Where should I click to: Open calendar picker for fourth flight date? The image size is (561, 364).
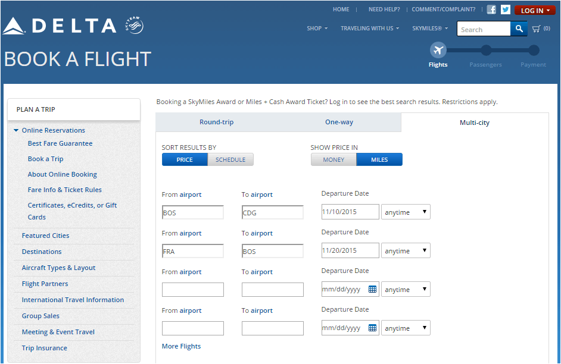[372, 328]
